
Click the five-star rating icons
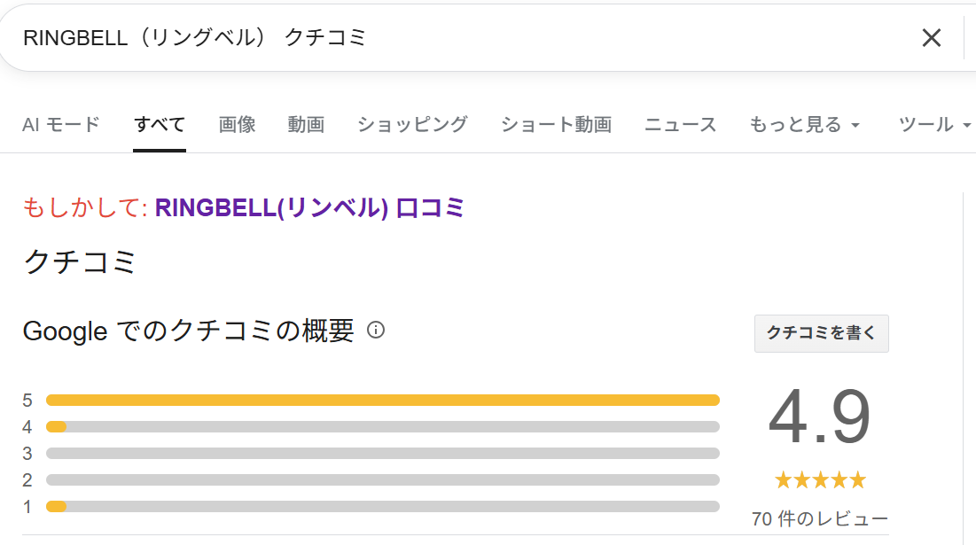point(820,479)
